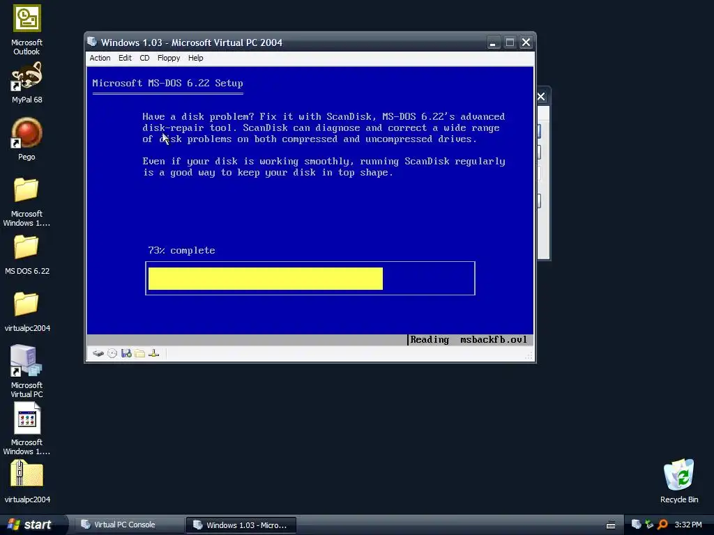The height and width of the screenshot is (535, 714).
Task: Close the background window behind Virtual PC
Action: pos(541,96)
